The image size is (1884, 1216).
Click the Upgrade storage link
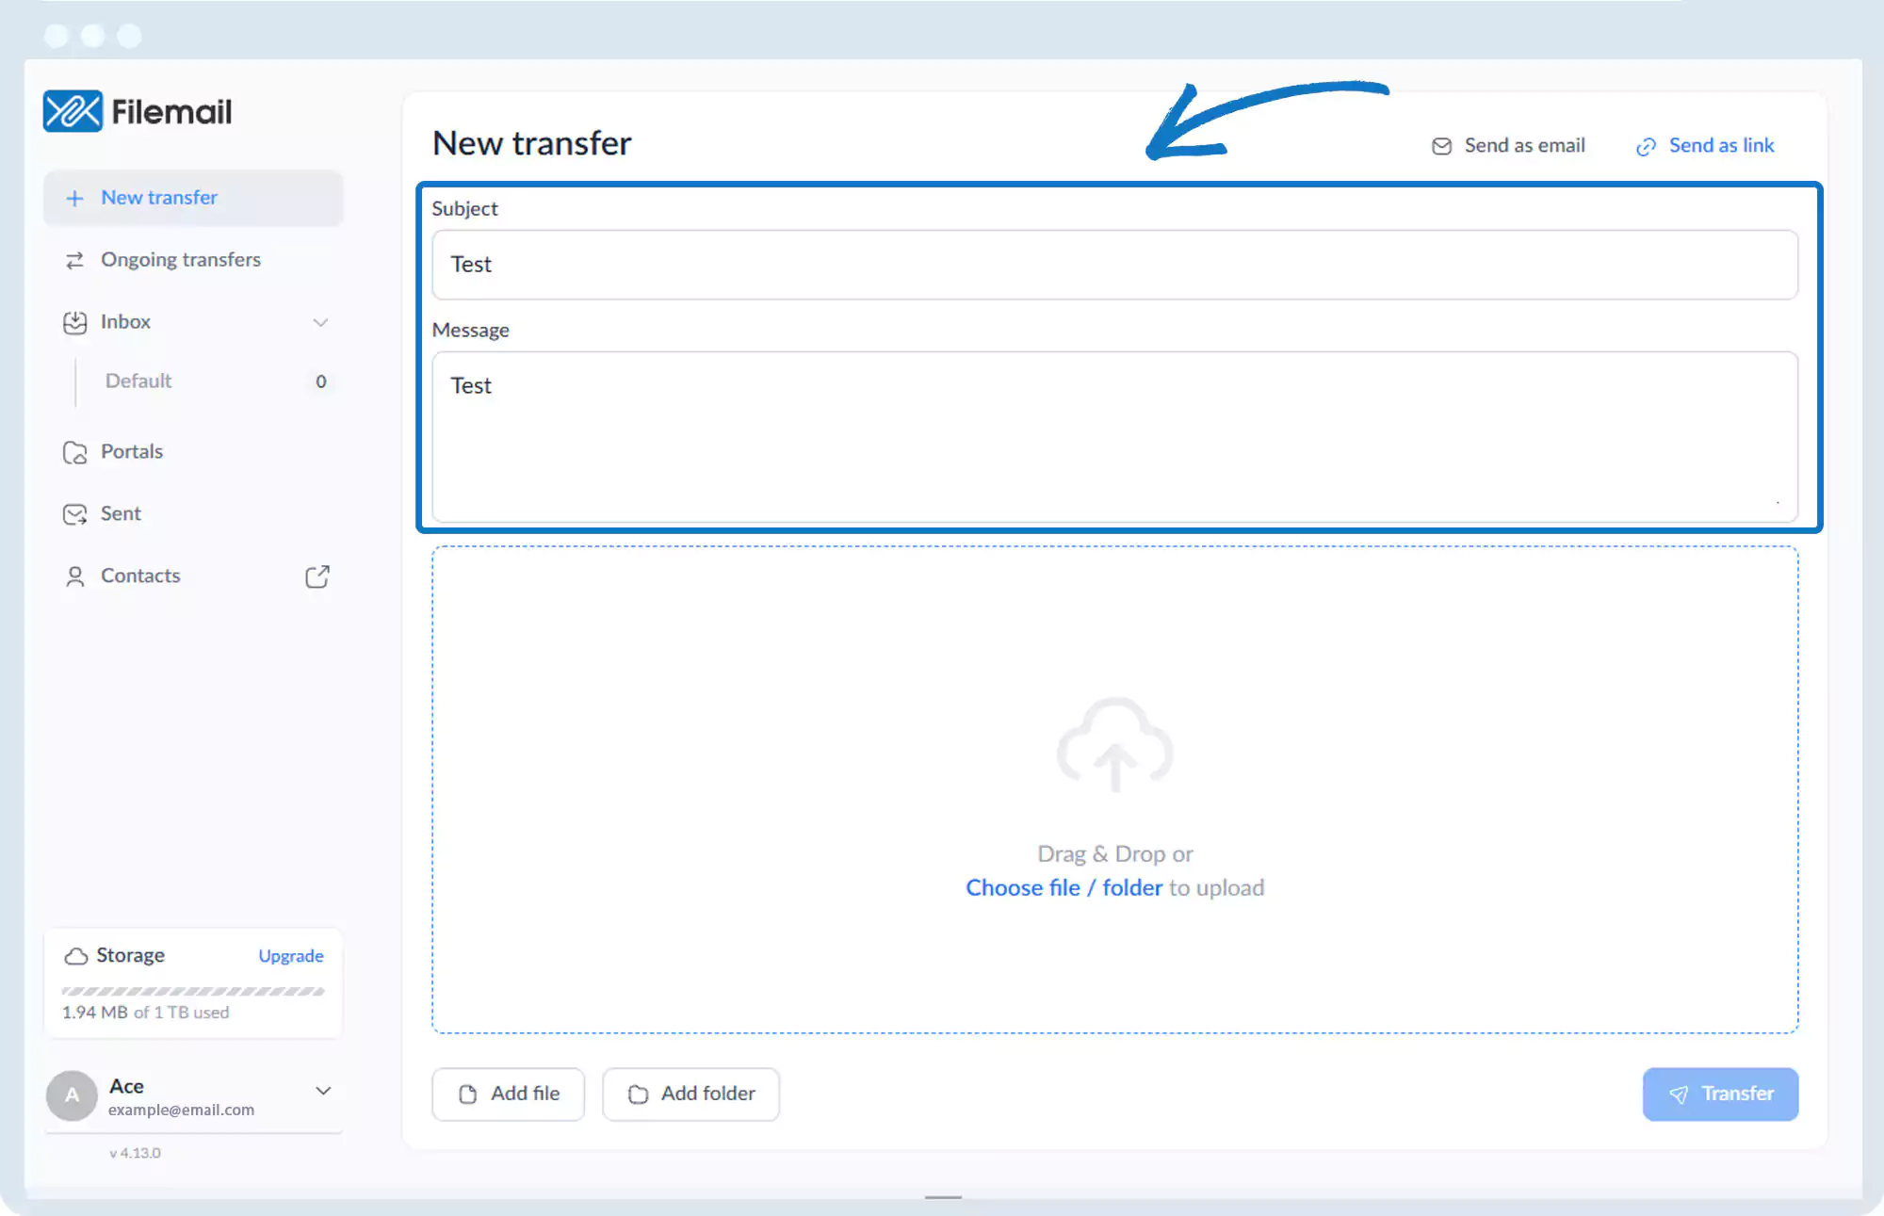pos(290,956)
